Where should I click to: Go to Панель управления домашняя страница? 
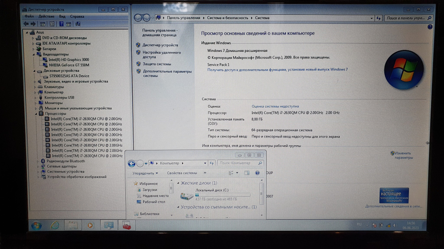(x=159, y=33)
